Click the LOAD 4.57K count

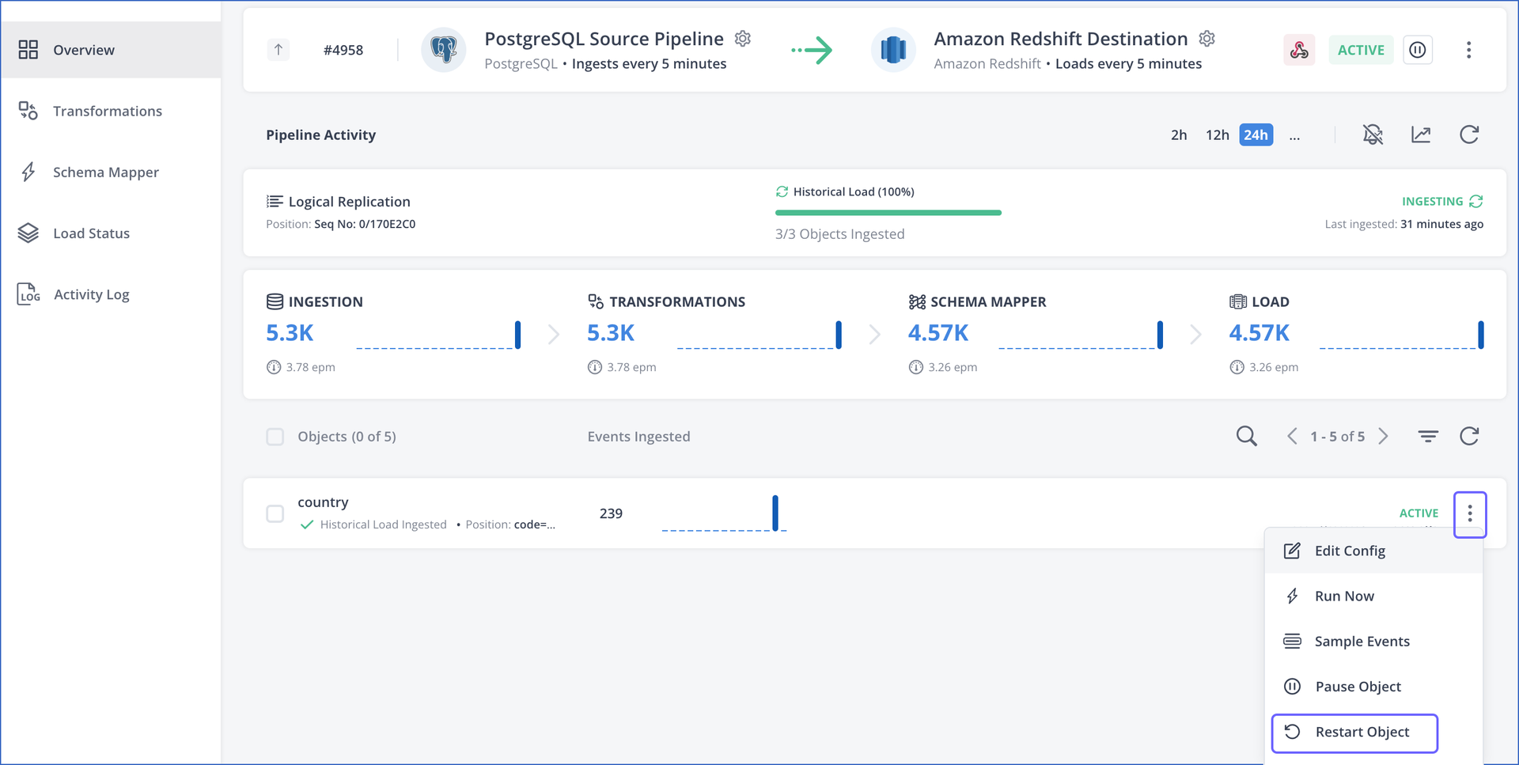click(1259, 333)
